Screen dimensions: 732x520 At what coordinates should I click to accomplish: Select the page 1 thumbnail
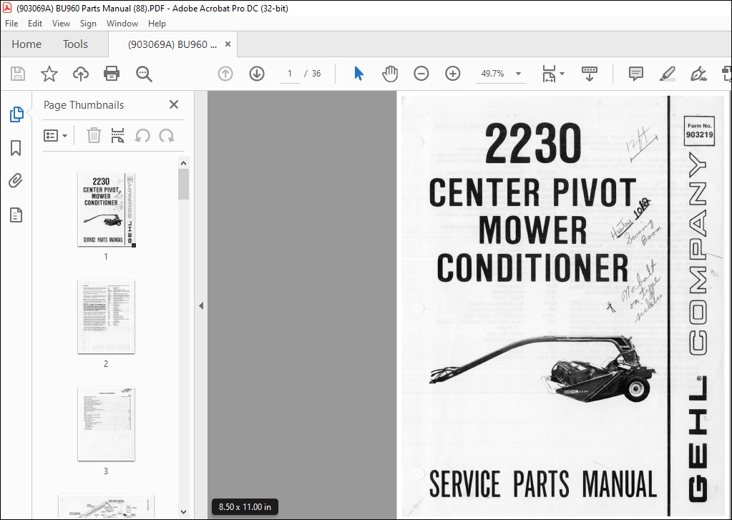pos(106,209)
